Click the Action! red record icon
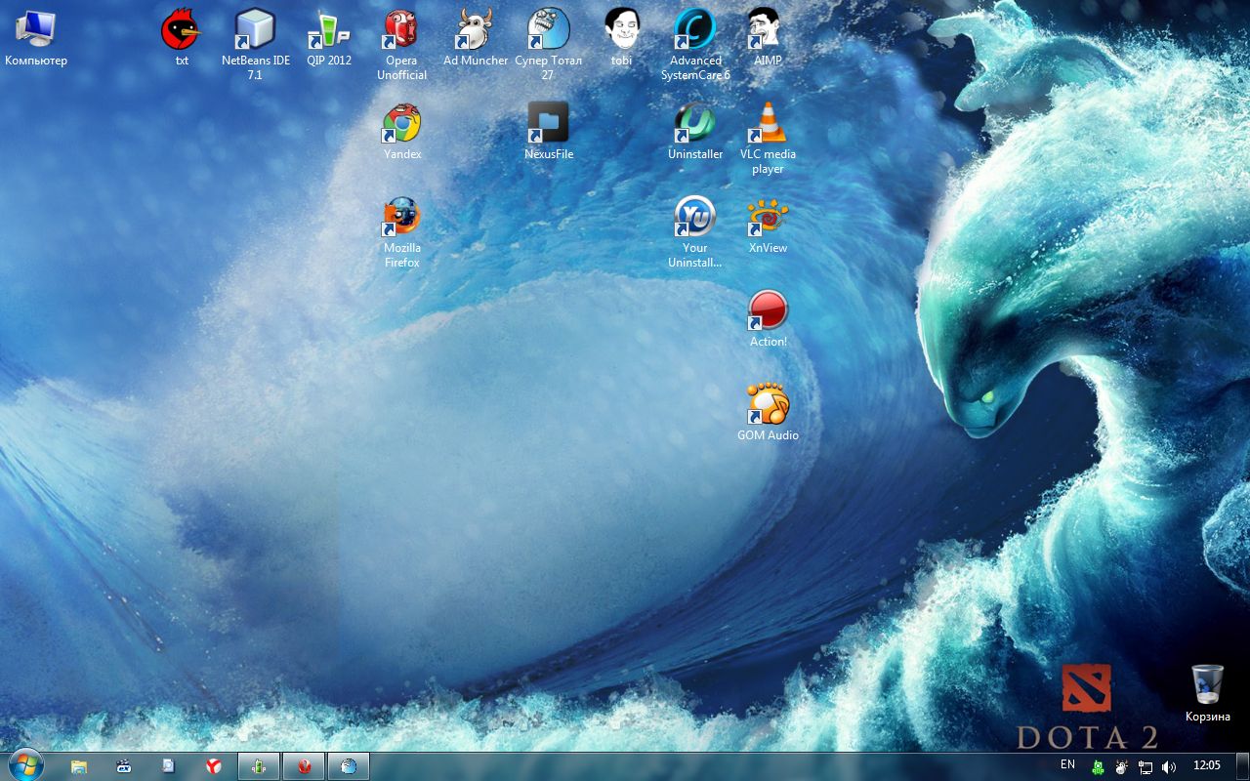The height and width of the screenshot is (781, 1250). point(768,311)
